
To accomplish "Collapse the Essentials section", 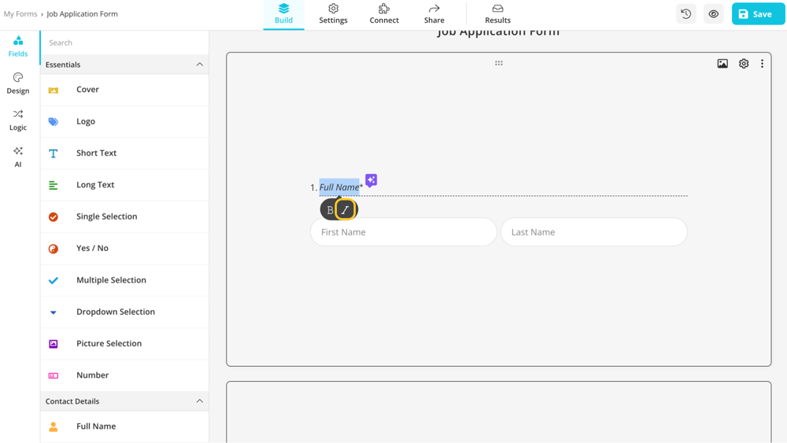I will (x=199, y=65).
